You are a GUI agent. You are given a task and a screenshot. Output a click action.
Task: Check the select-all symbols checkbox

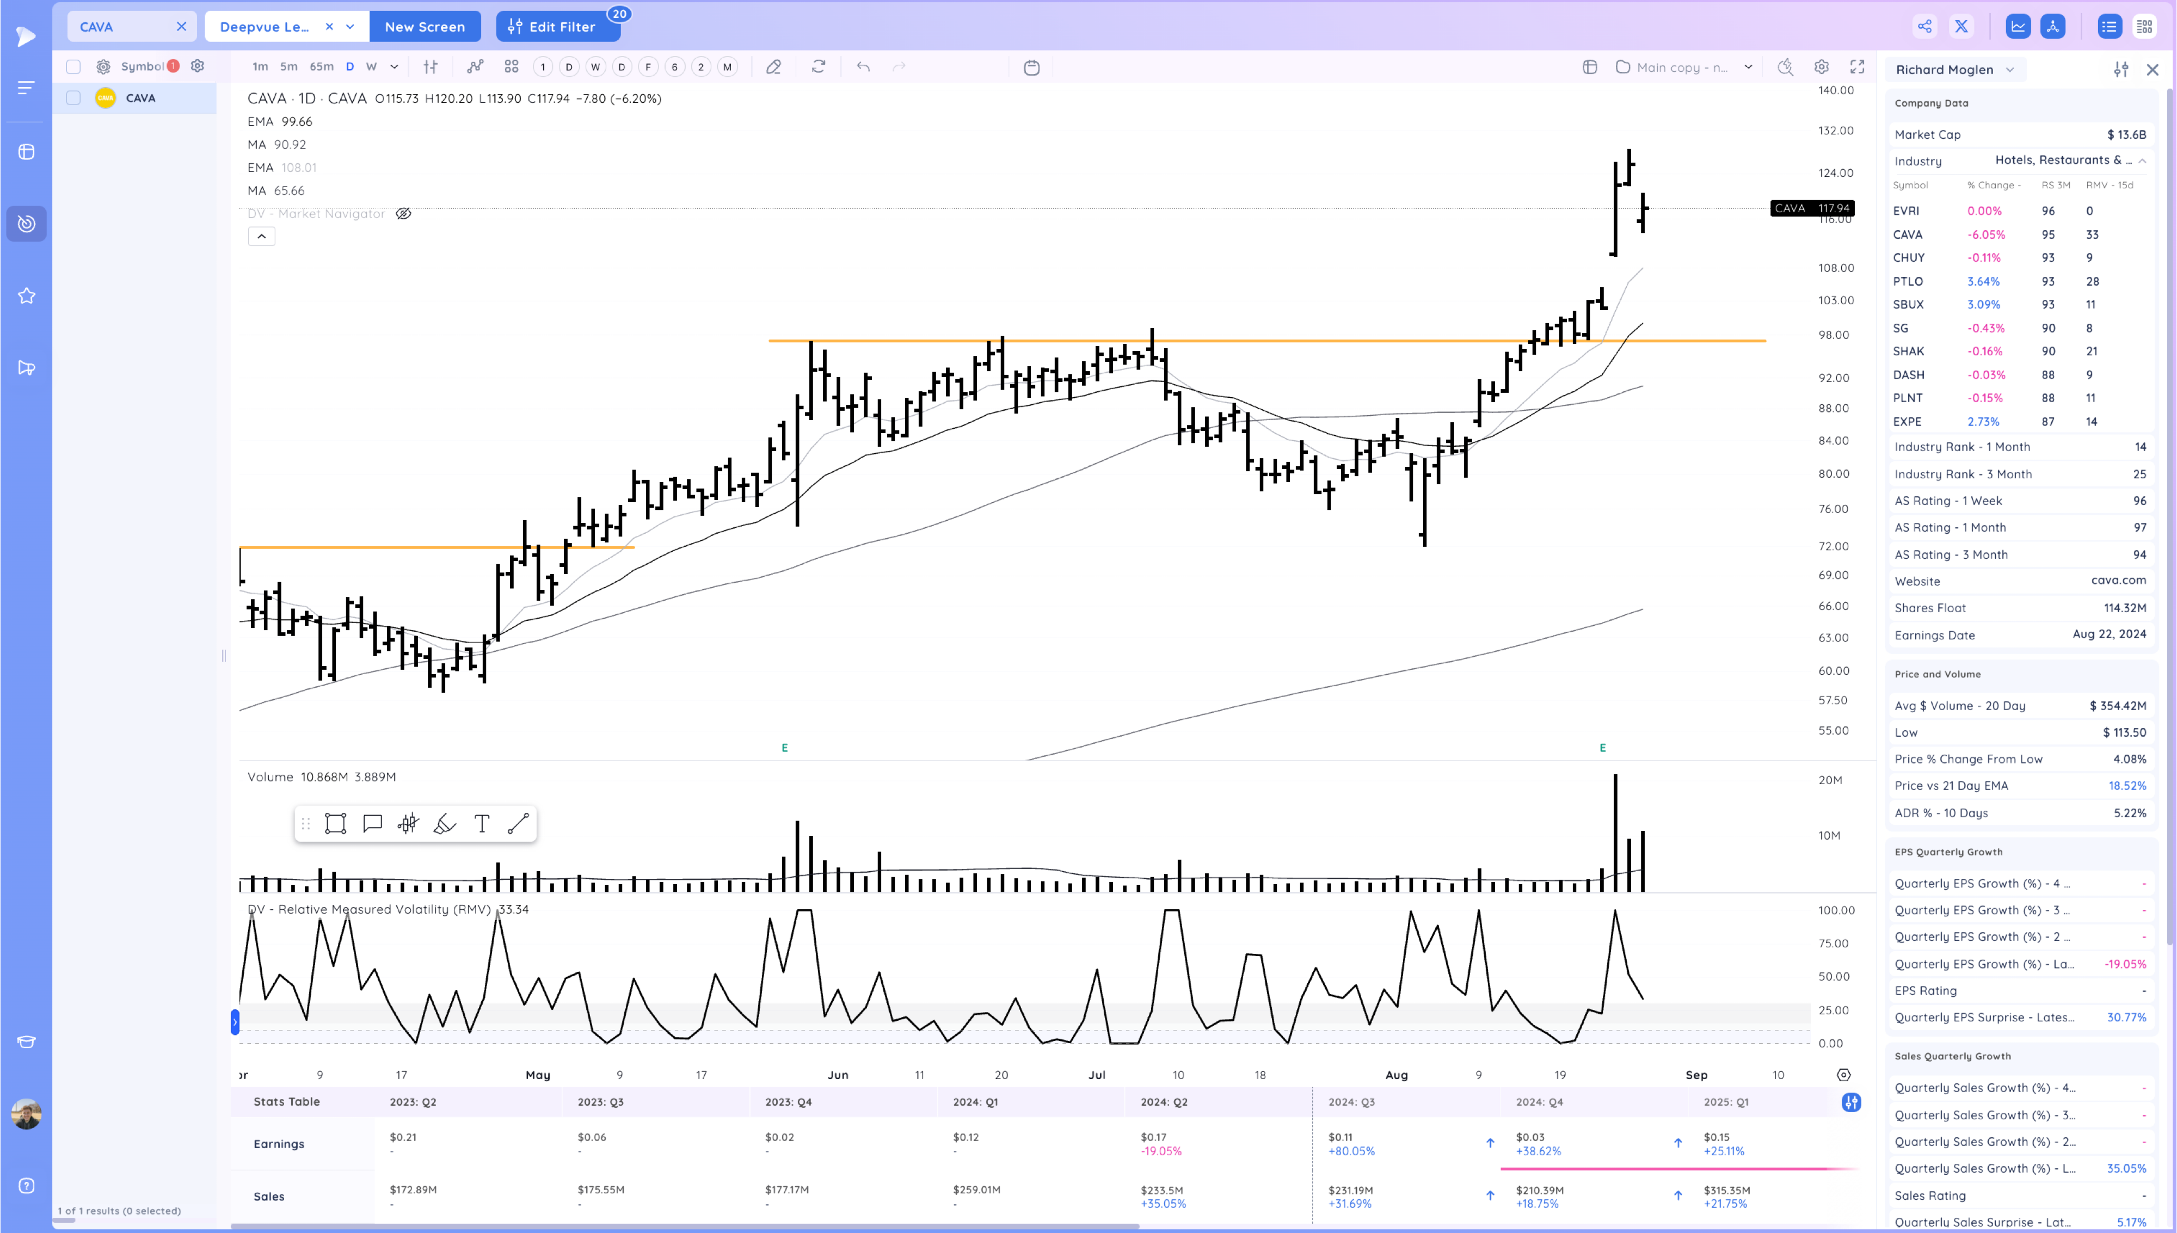click(x=73, y=67)
